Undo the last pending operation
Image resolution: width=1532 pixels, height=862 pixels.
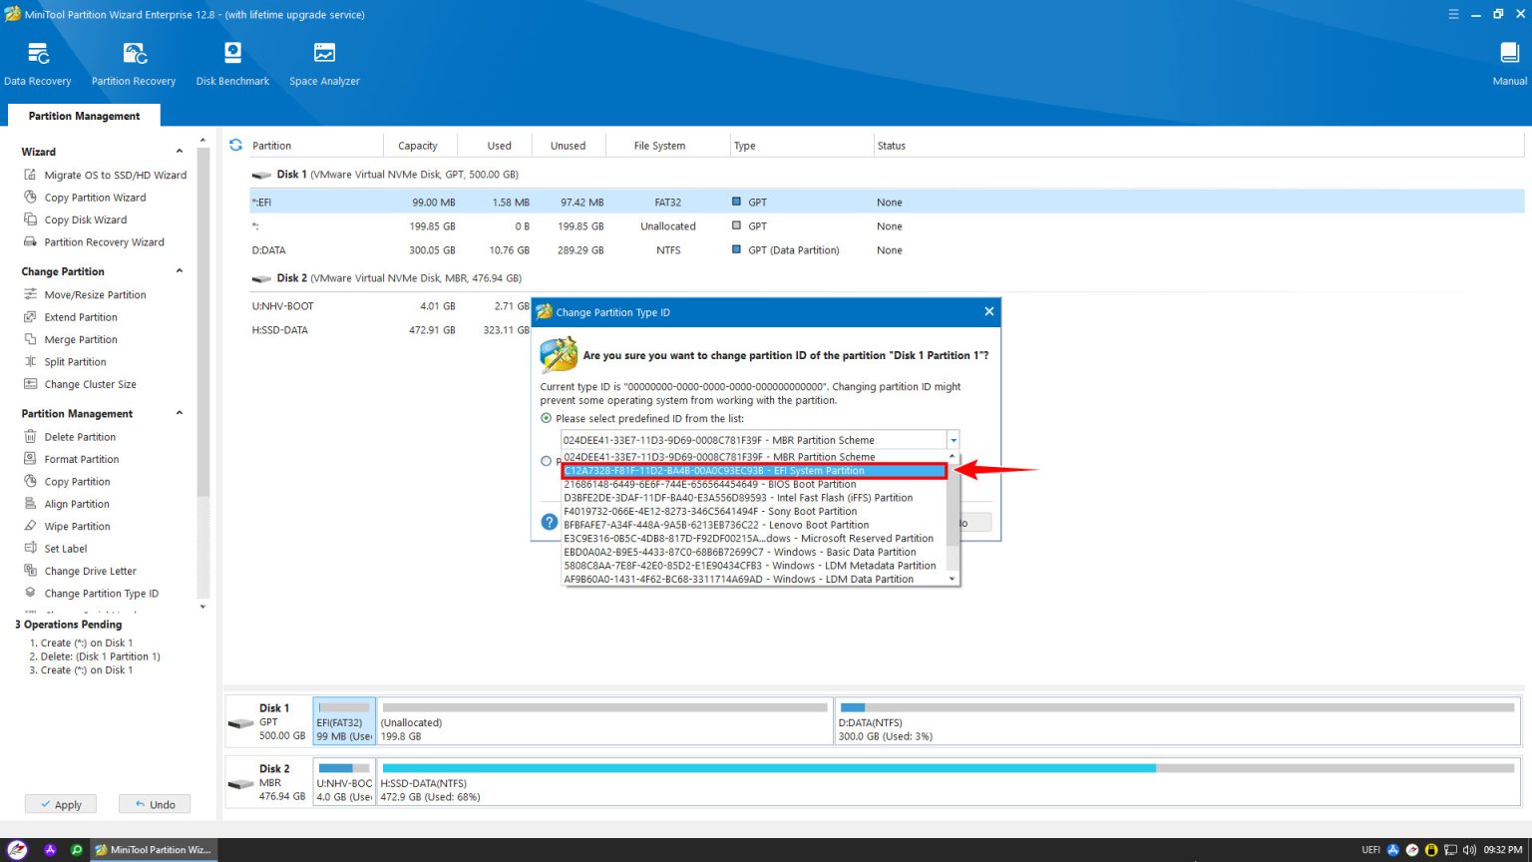tap(154, 804)
